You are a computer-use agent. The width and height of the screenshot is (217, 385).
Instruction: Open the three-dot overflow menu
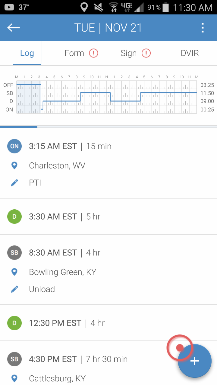(x=203, y=28)
